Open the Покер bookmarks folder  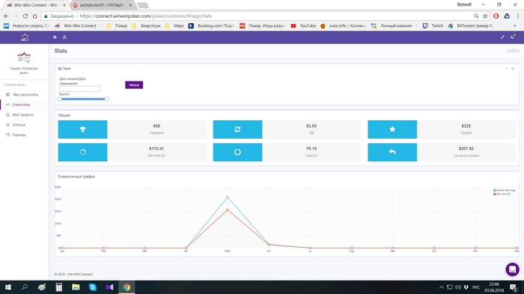(x=117, y=25)
